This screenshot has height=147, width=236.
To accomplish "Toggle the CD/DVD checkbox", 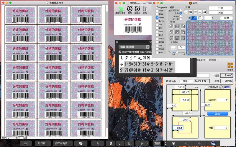I will tap(206, 87).
